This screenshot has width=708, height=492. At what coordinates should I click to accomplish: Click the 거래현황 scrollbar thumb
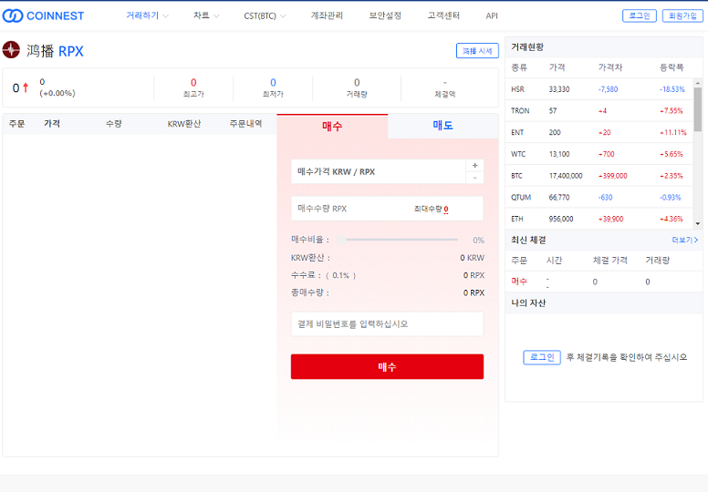(698, 109)
